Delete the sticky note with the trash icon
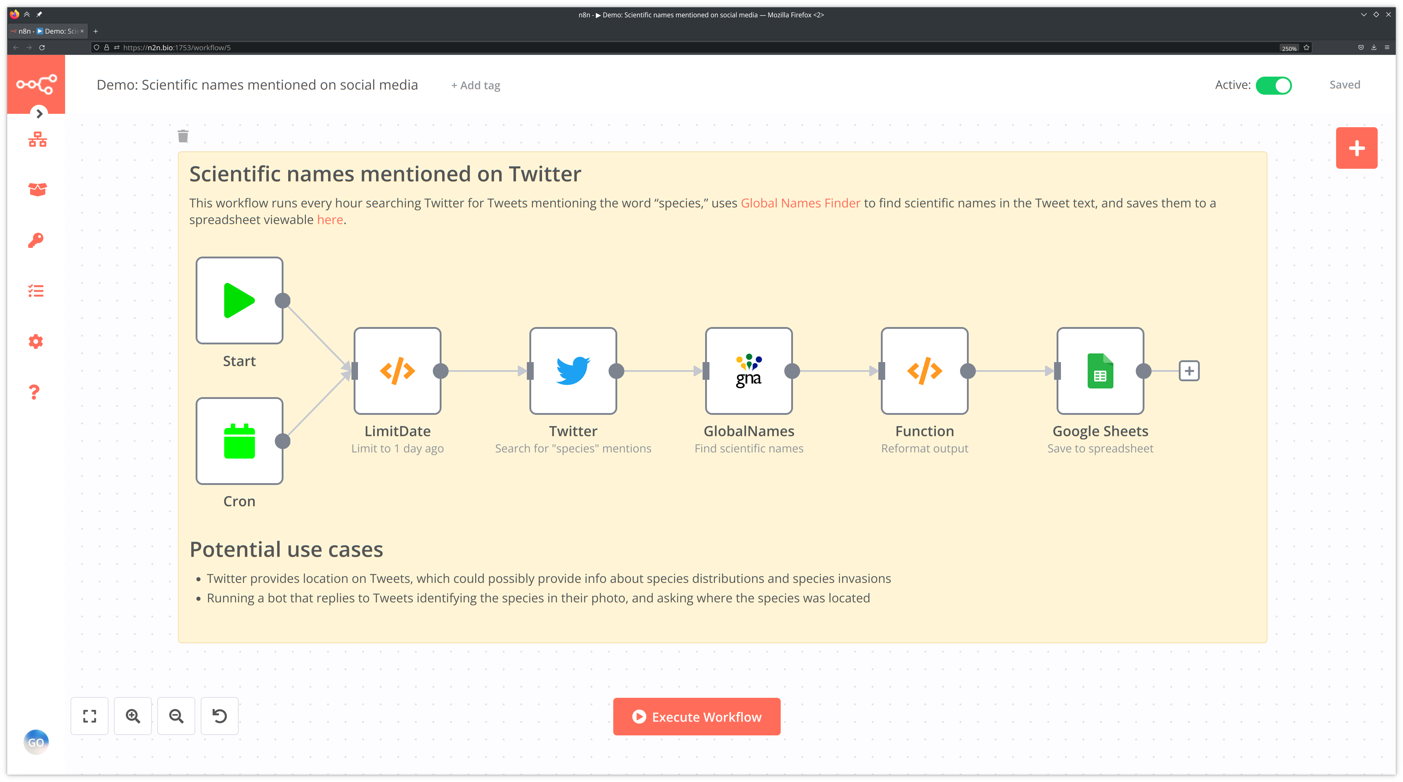Image resolution: width=1403 pixels, height=782 pixels. coord(183,136)
